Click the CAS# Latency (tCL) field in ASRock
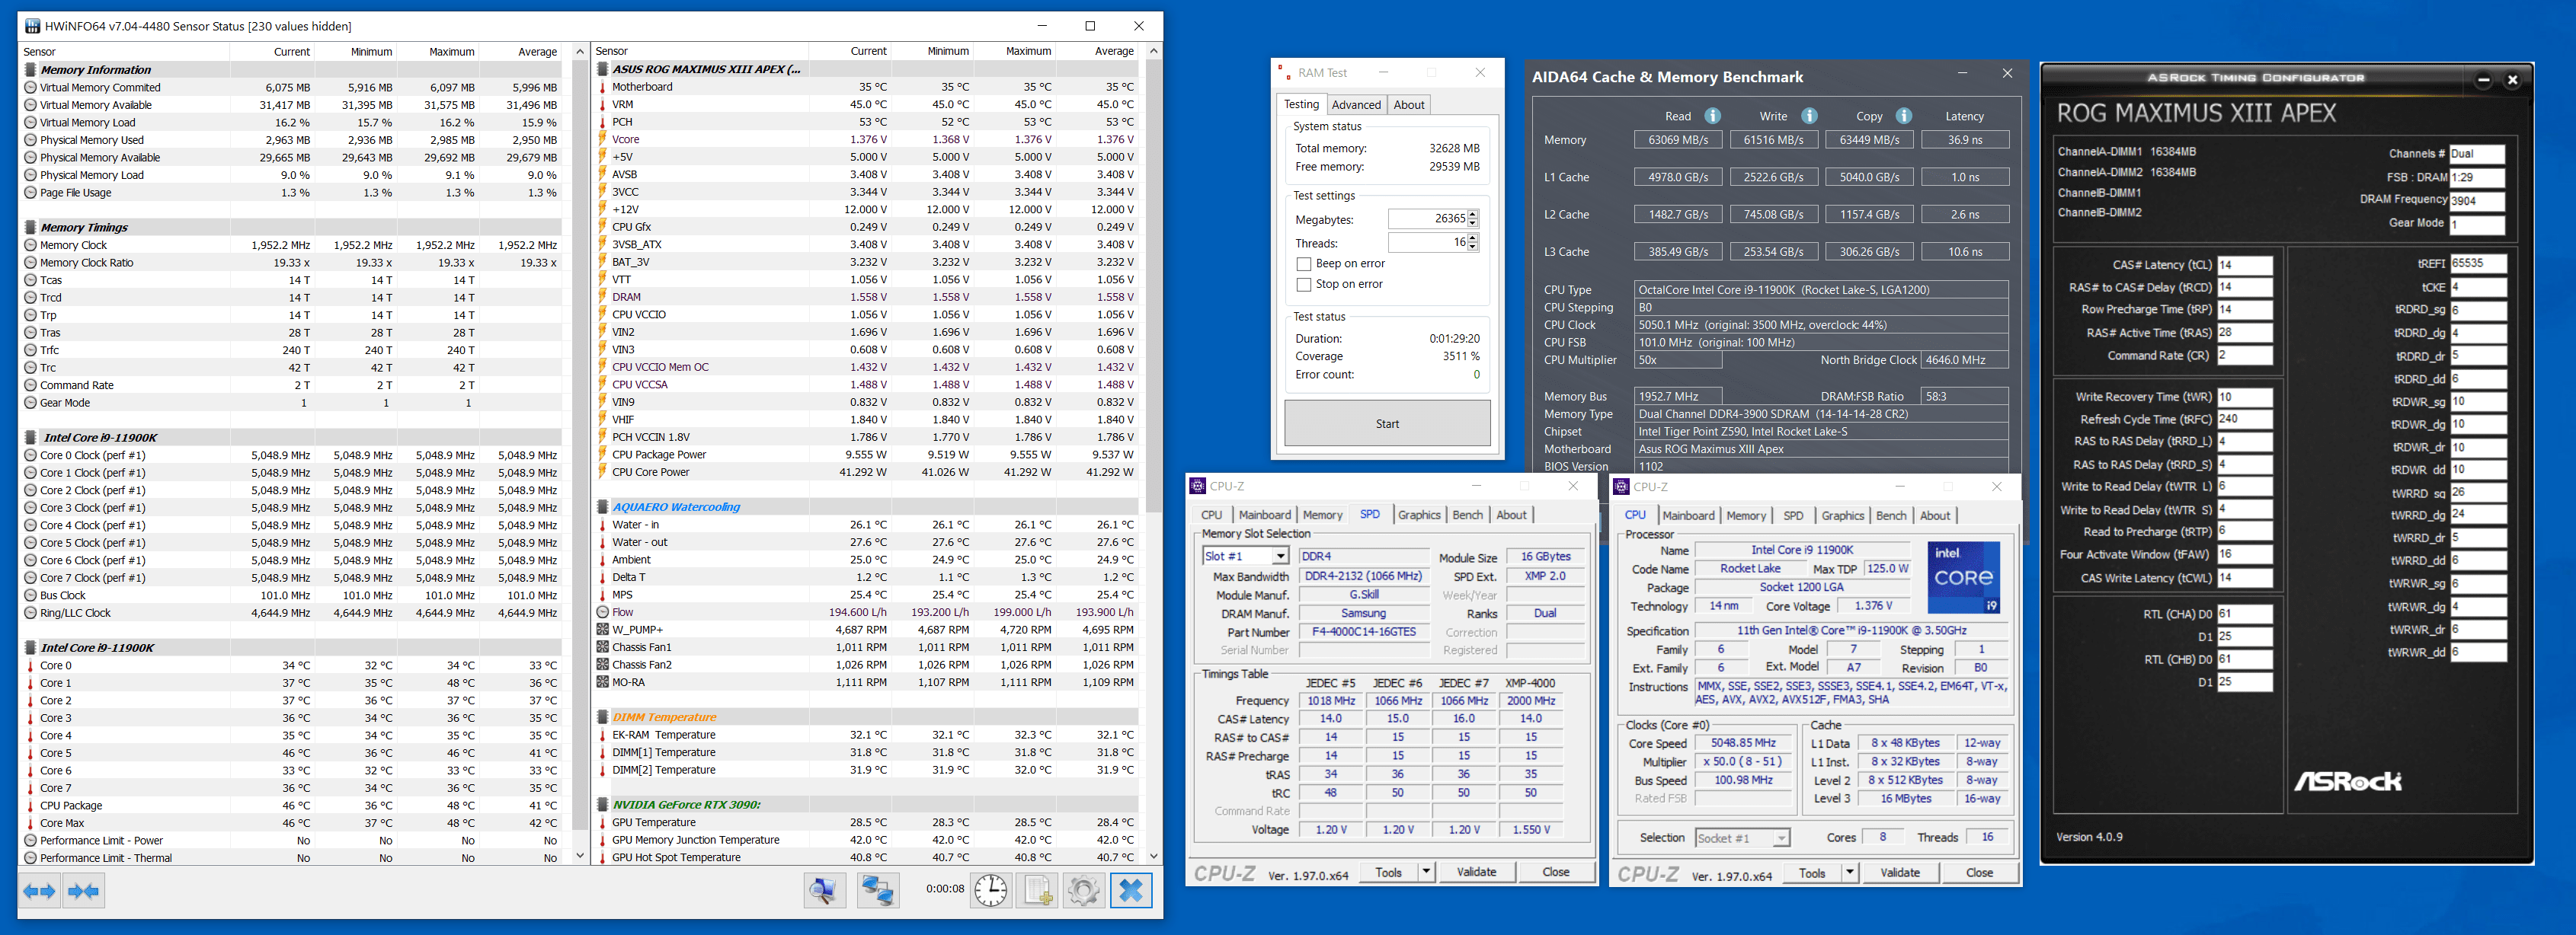2576x935 pixels. coord(2244,266)
